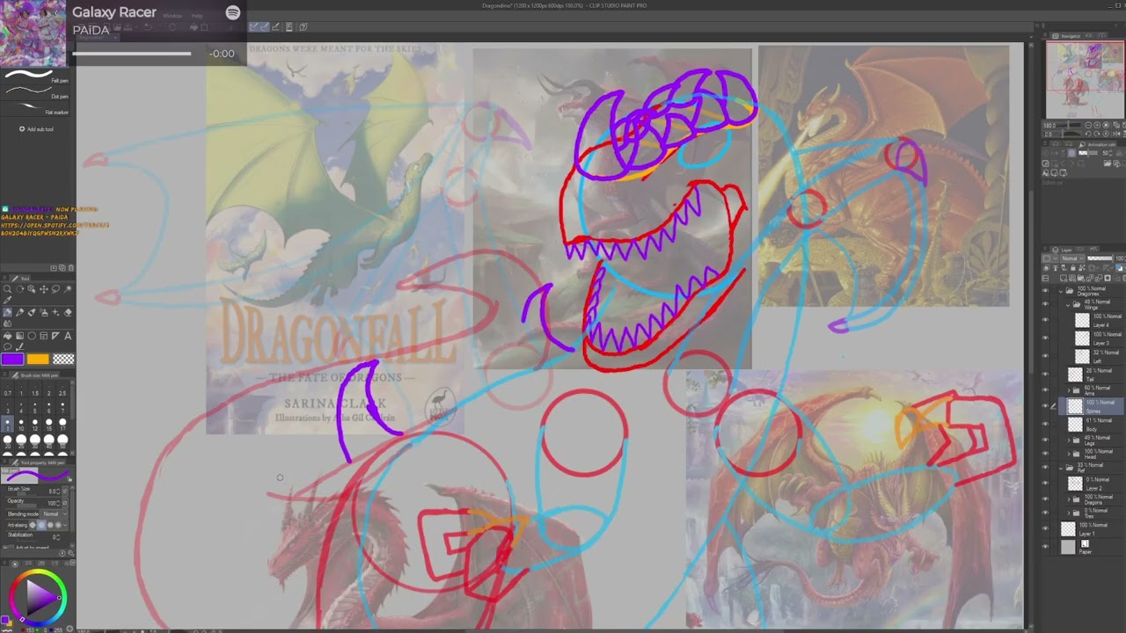The width and height of the screenshot is (1126, 633).
Task: Choose the Felt pen sub tool
Action: (35, 76)
